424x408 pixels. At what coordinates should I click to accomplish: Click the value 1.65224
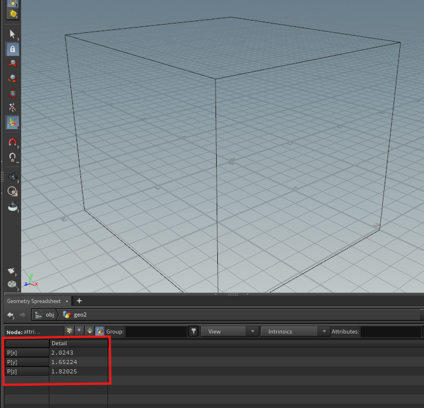pyautogui.click(x=64, y=362)
